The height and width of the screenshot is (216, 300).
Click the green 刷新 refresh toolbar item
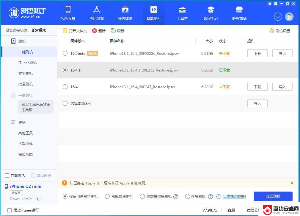[x=117, y=31]
